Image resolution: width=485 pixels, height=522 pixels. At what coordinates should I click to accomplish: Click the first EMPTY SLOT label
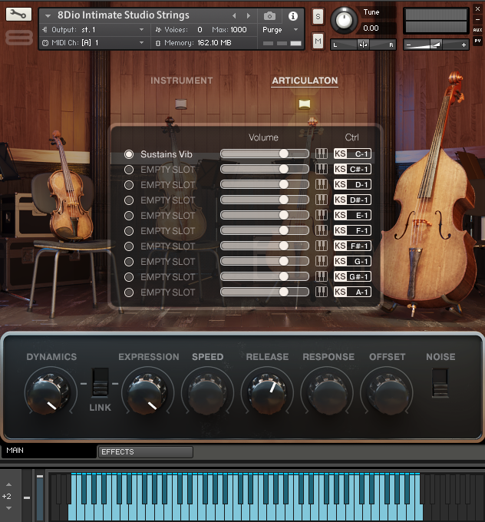pyautogui.click(x=167, y=170)
